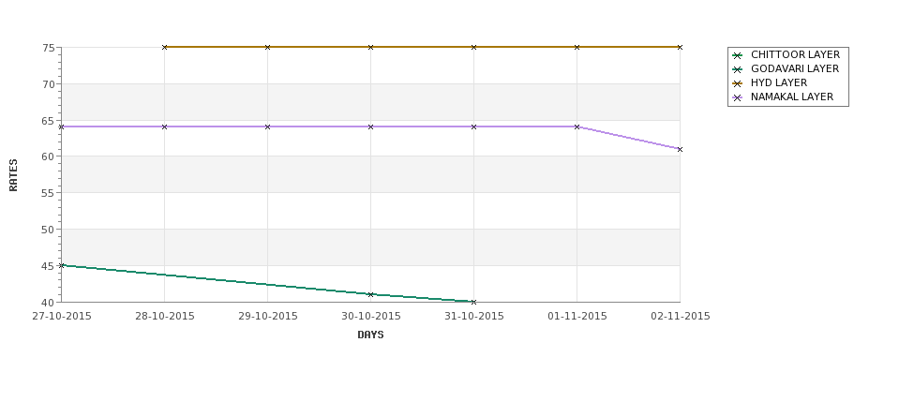Click green line point on 31-10-2015
Viewport: 914px width, 402px height.
click(474, 302)
